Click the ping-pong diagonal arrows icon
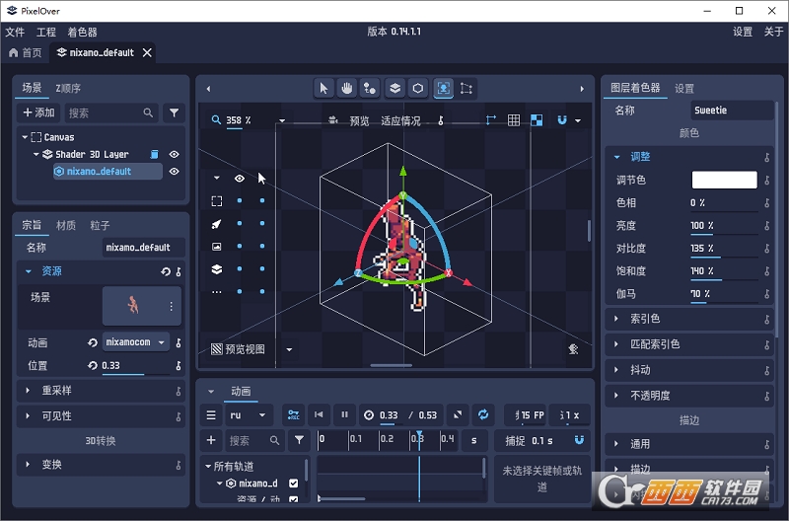 click(x=458, y=414)
